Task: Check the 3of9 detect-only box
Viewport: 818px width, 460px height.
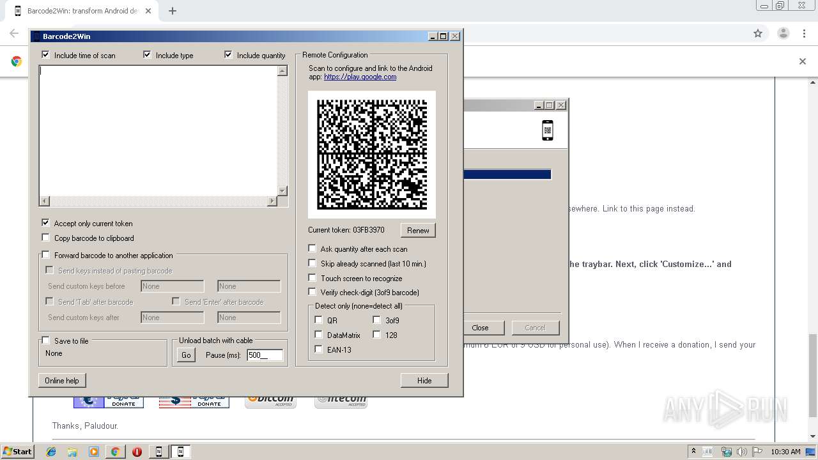Action: coord(376,320)
